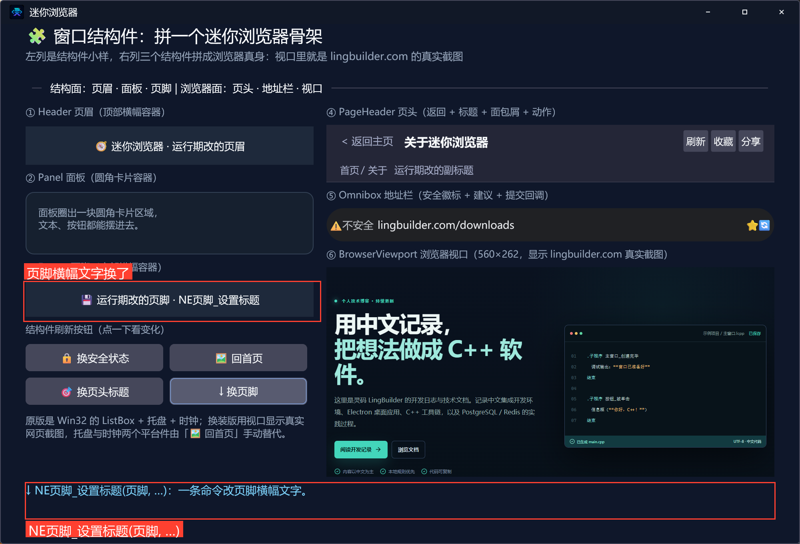This screenshot has height=544, width=800.
Task: Click the warning triangle security badge
Action: (x=336, y=226)
